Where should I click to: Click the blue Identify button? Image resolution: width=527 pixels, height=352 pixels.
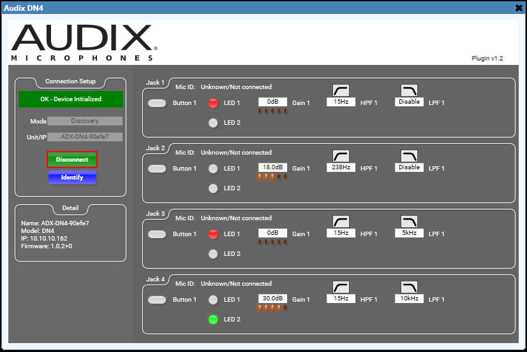click(x=72, y=178)
